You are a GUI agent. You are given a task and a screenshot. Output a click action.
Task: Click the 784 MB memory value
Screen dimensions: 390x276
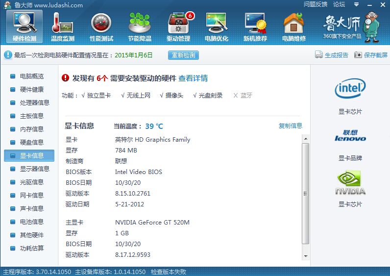click(126, 151)
